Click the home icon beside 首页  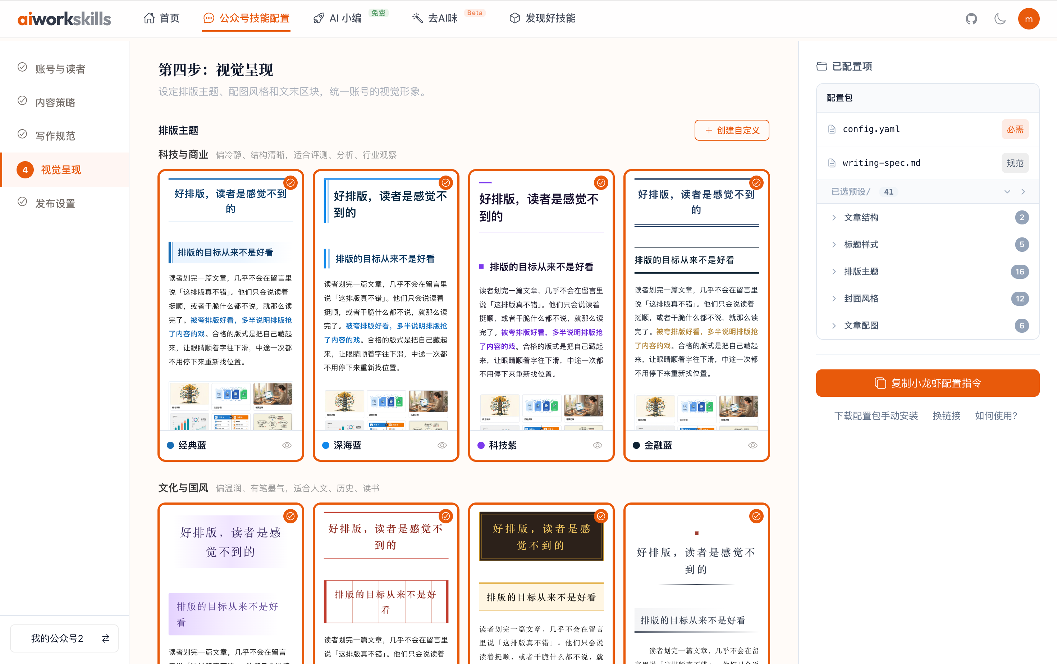tap(149, 18)
